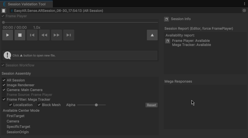Uncheck the AR Session checkbox
The image size is (248, 138).
point(4,80)
